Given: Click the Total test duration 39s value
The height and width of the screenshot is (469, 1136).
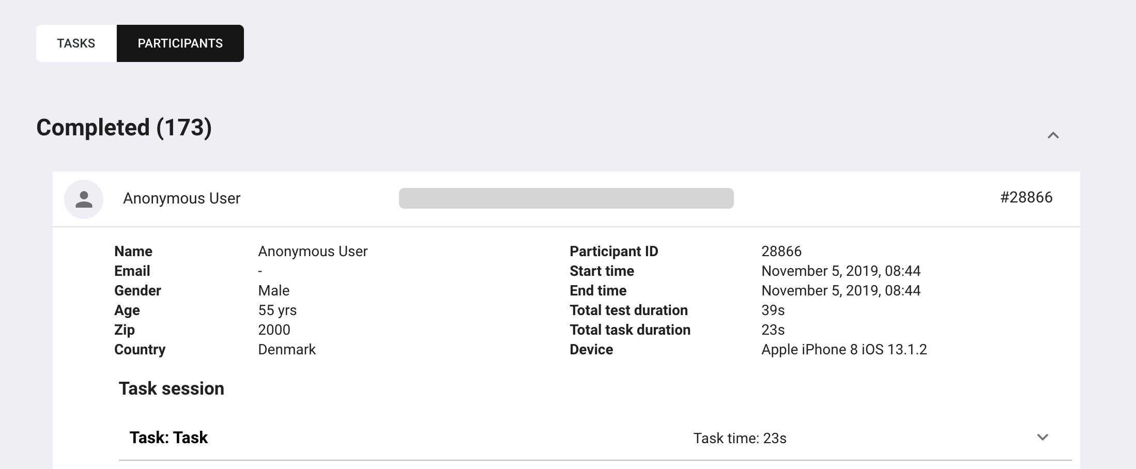Looking at the screenshot, I should tap(773, 310).
